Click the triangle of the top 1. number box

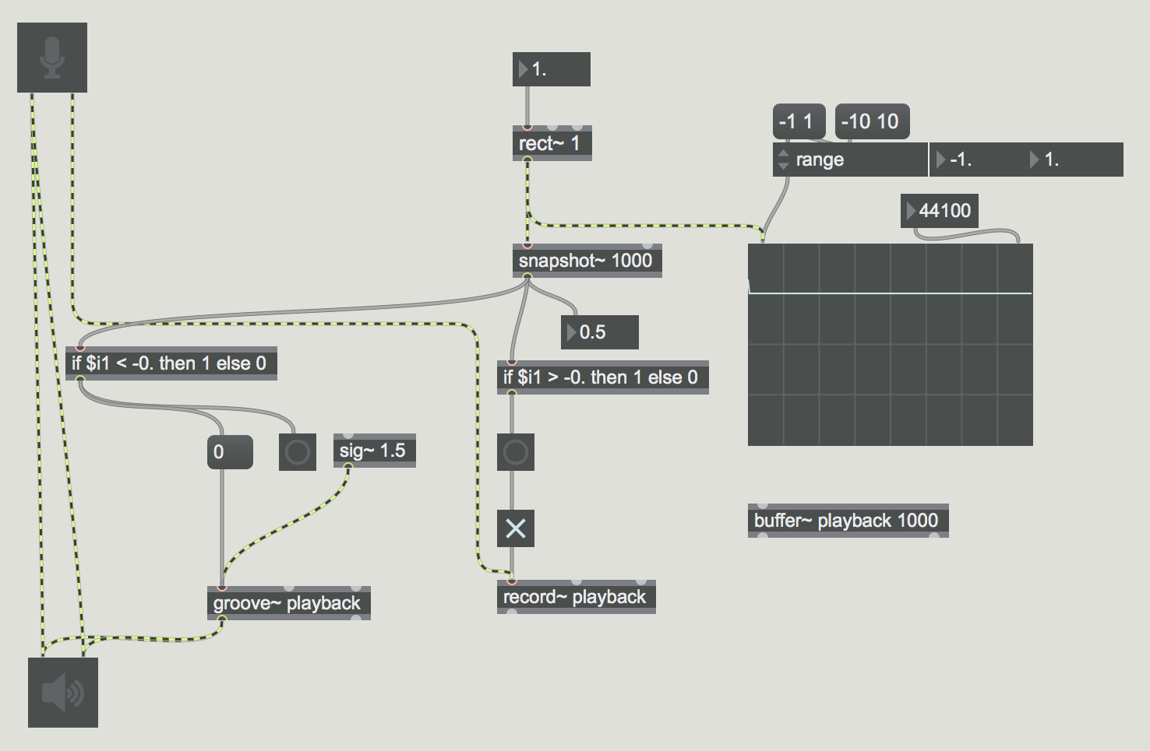click(523, 69)
